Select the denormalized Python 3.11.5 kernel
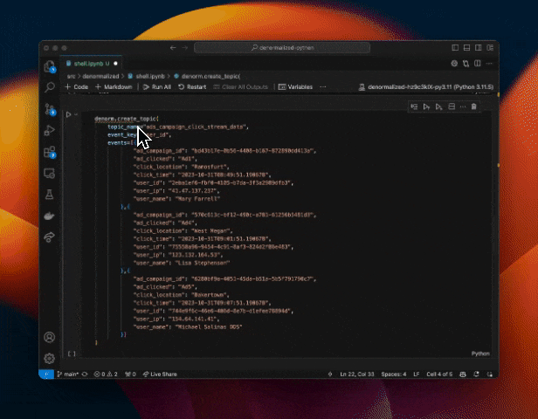 [426, 87]
